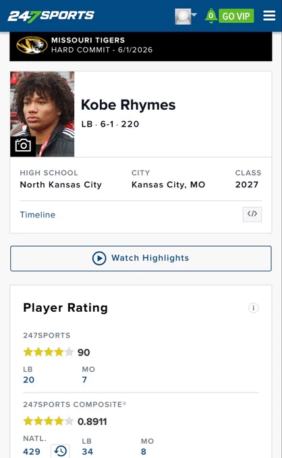Click the play icon in Watch Highlights
The height and width of the screenshot is (458, 282).
tap(99, 259)
